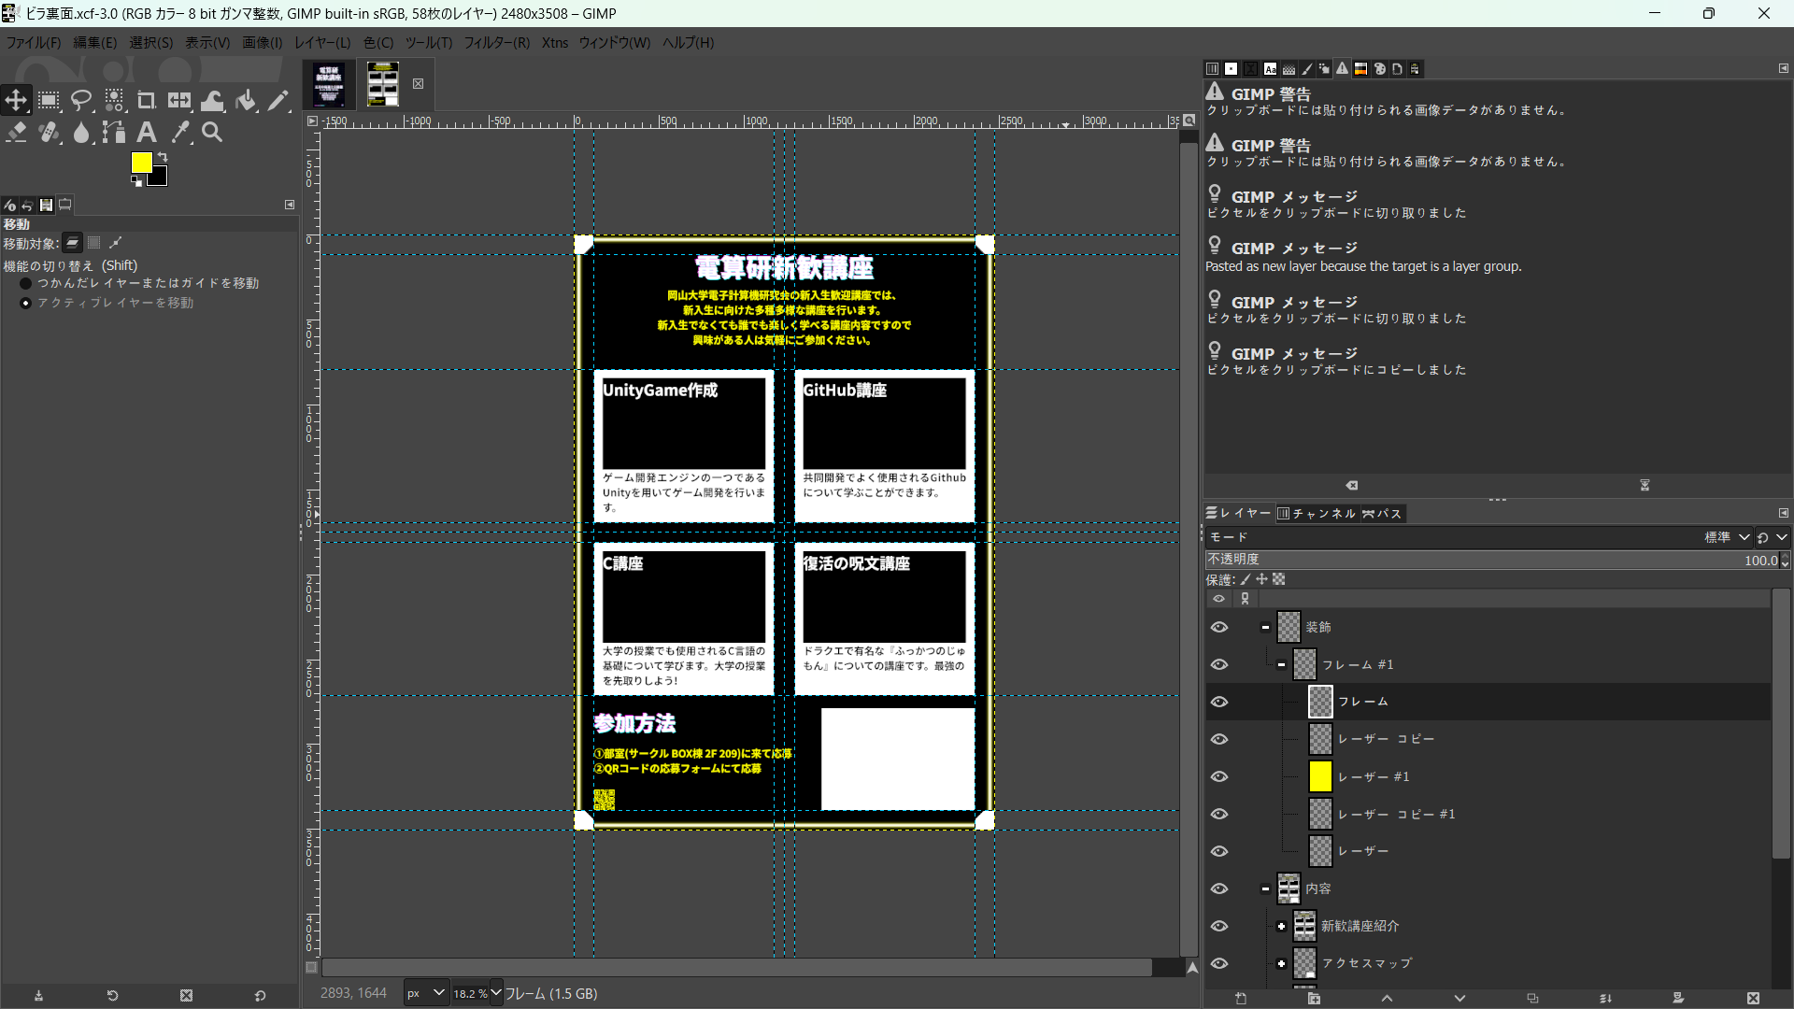Select the Zoom magnifier tool
The height and width of the screenshot is (1009, 1794).
pos(213,133)
